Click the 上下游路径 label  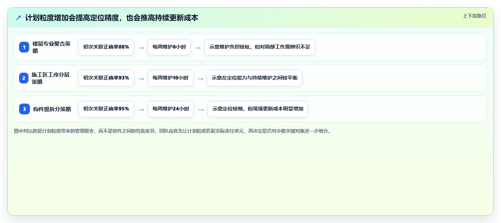[474, 16]
